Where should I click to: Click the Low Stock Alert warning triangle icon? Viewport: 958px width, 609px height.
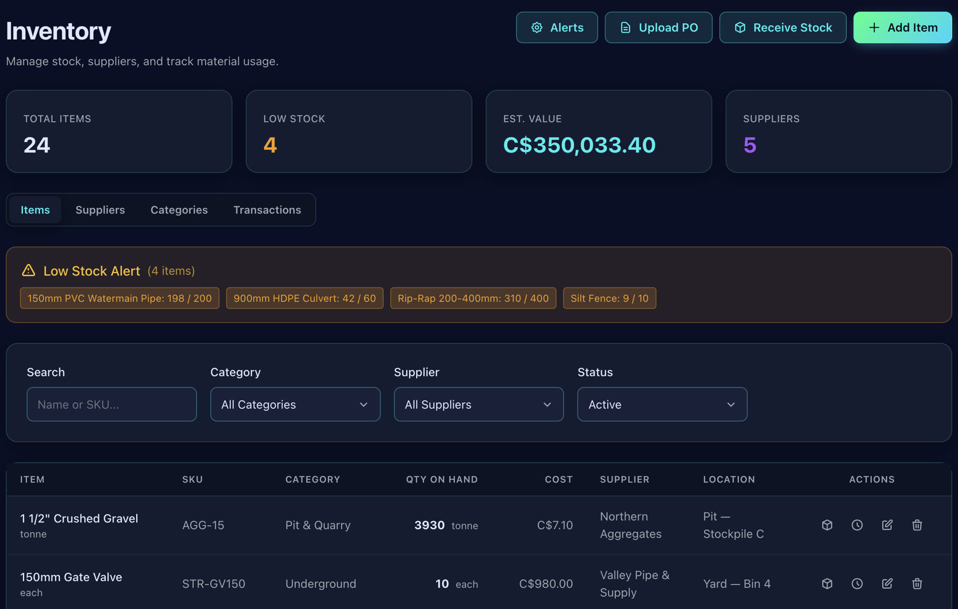[29, 270]
